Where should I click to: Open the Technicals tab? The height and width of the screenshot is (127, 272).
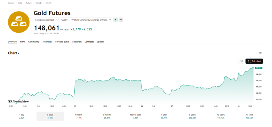click(47, 42)
